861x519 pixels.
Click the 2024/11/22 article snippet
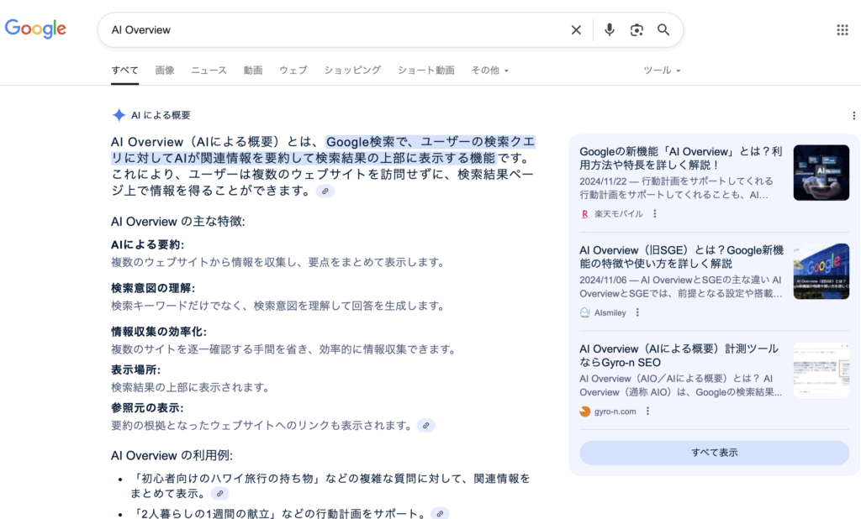point(677,188)
